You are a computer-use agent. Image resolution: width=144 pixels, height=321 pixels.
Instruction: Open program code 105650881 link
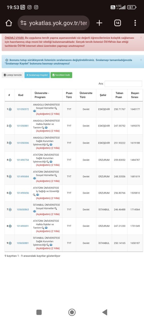click(23, 243)
